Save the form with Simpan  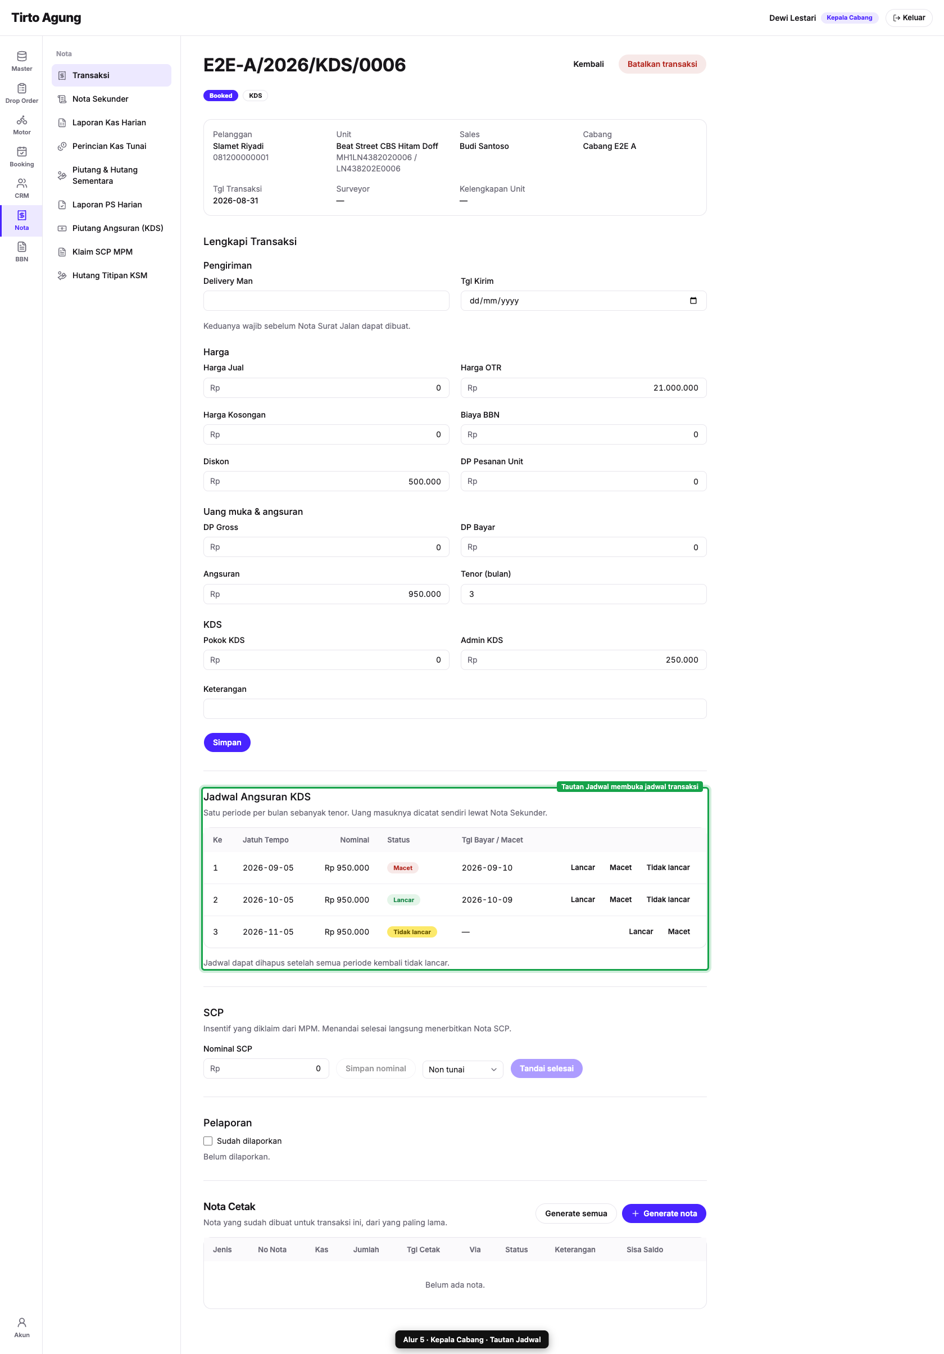[x=227, y=742]
